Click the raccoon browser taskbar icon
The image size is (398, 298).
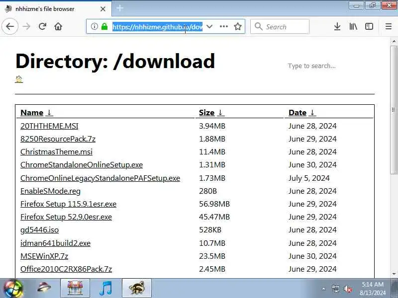(x=137, y=288)
